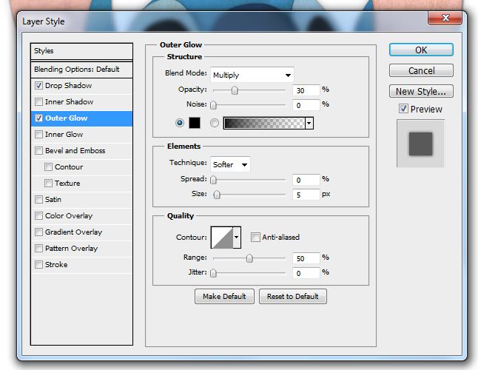Viewport: 478px width, 370px height.
Task: Select the Drop Shadow effect row
Action: (81, 86)
